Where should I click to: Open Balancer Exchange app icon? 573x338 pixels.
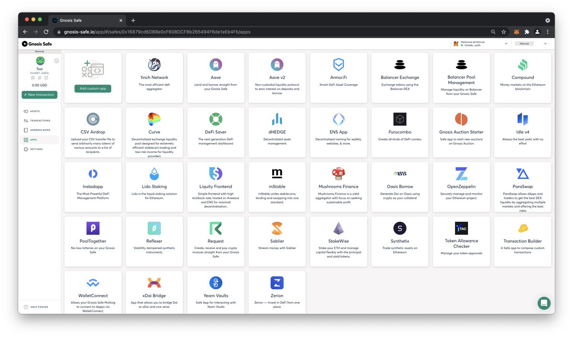pos(400,65)
